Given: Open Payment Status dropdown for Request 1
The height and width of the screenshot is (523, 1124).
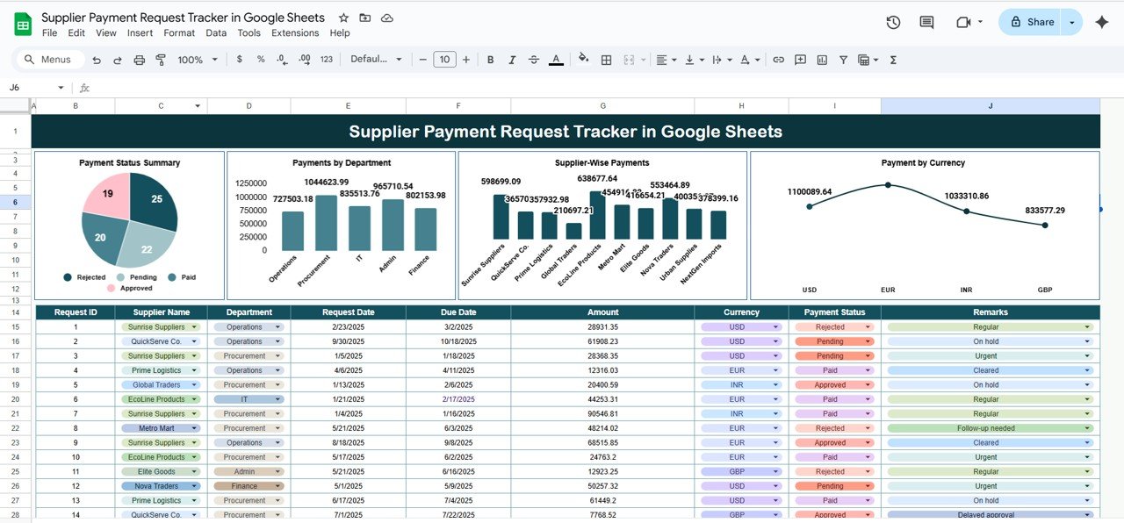Looking at the screenshot, I should (x=868, y=327).
